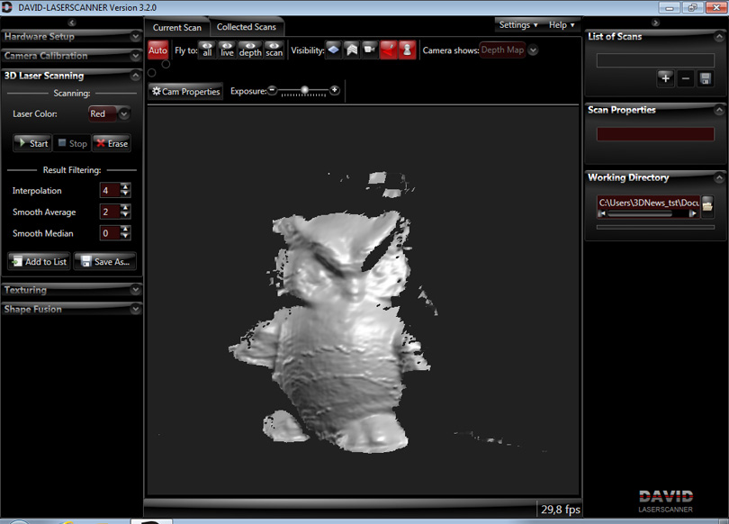Switch to the Collected Scans tab
The width and height of the screenshot is (729, 524).
tap(246, 27)
